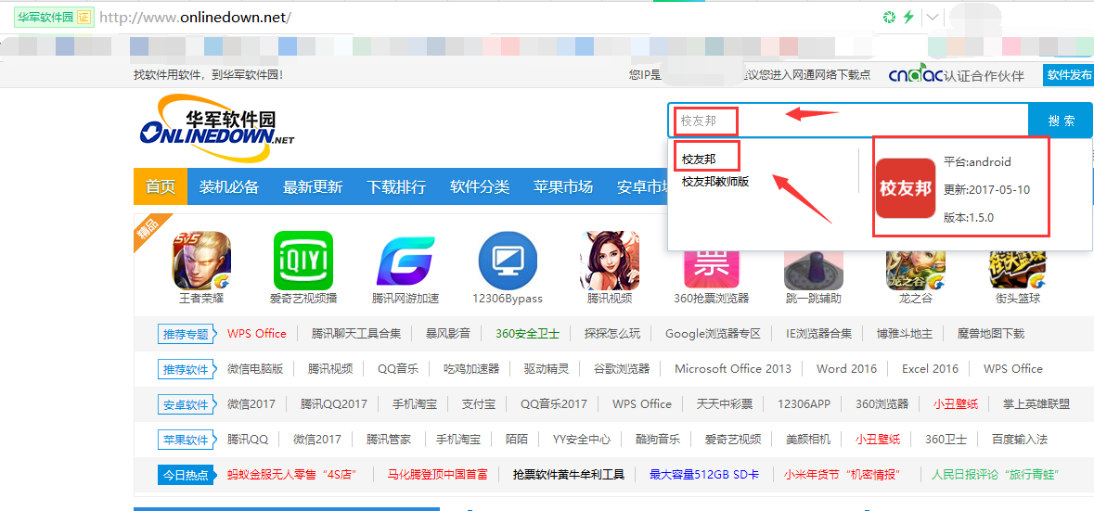Open the 360抢票浏览器 app icon

point(711,270)
